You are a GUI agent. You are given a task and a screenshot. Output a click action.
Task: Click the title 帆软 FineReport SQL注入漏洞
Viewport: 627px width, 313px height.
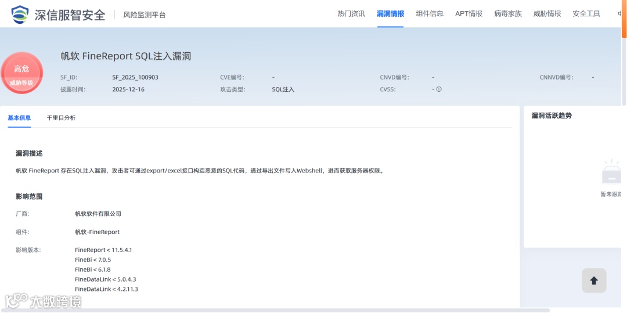(x=125, y=56)
